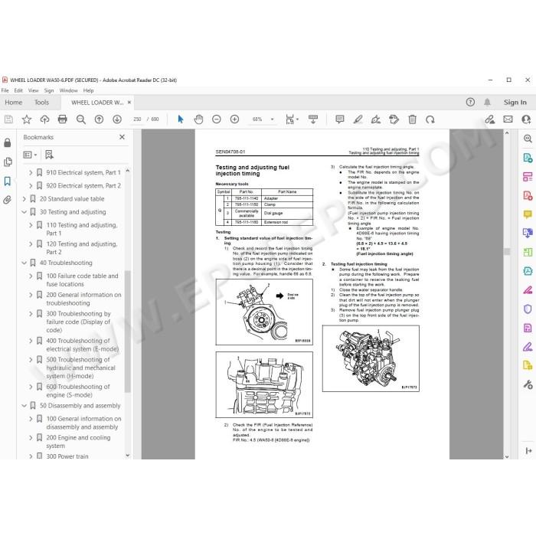536x536 pixels.
Task: Click the trash delete icon
Action: 412,119
